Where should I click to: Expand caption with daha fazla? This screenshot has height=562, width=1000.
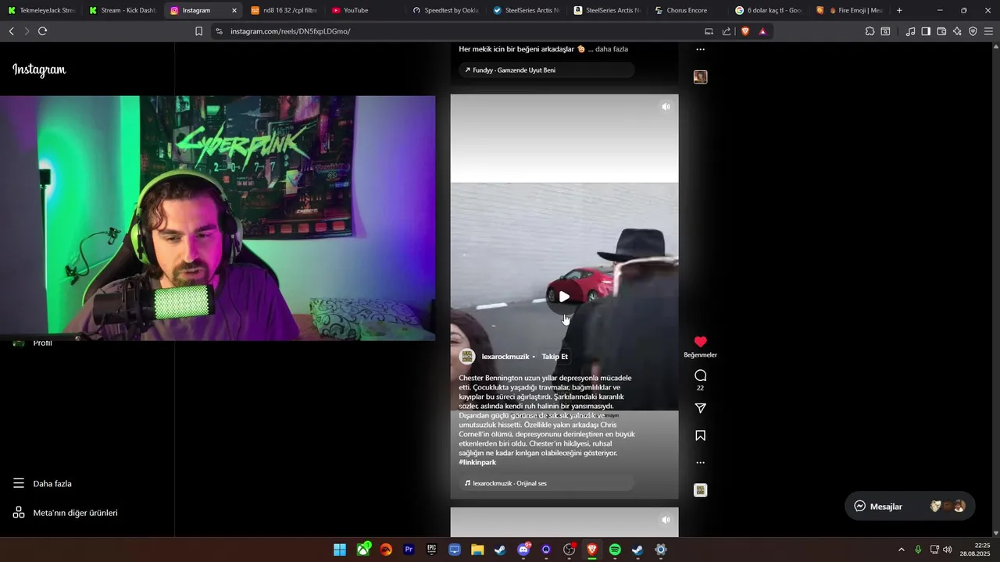[612, 49]
